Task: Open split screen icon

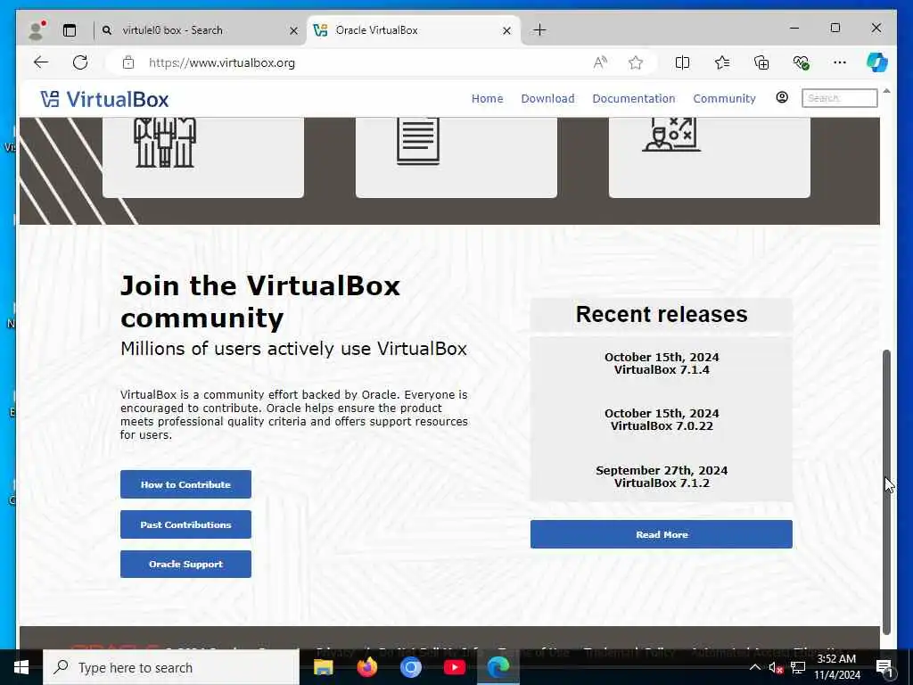Action: [x=682, y=62]
